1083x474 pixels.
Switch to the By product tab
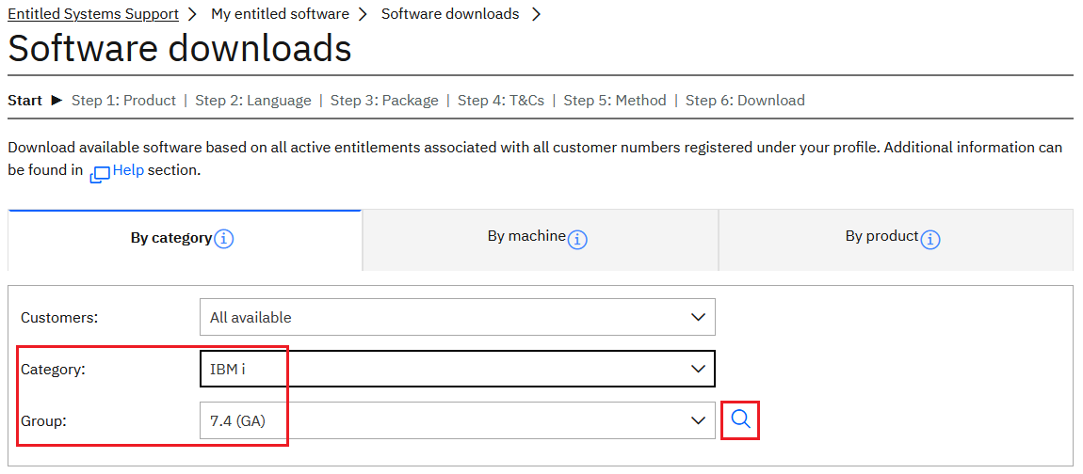pyautogui.click(x=881, y=237)
